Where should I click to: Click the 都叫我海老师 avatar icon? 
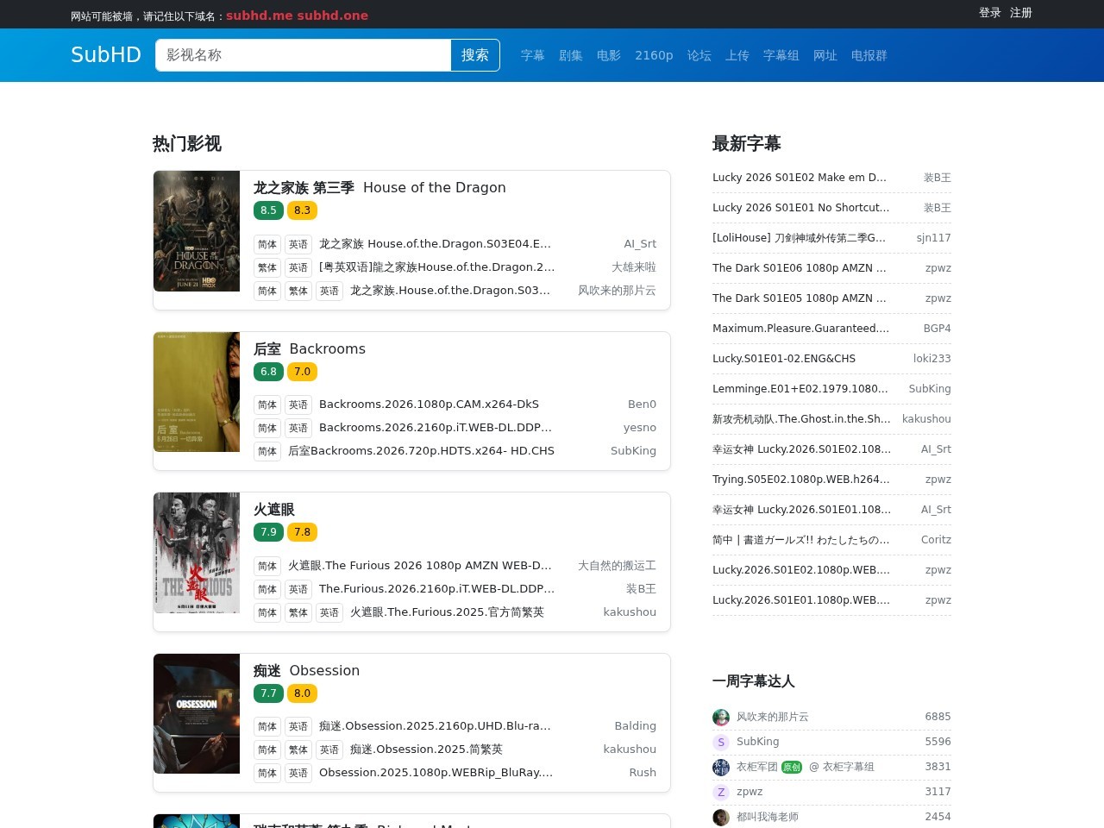click(x=721, y=817)
